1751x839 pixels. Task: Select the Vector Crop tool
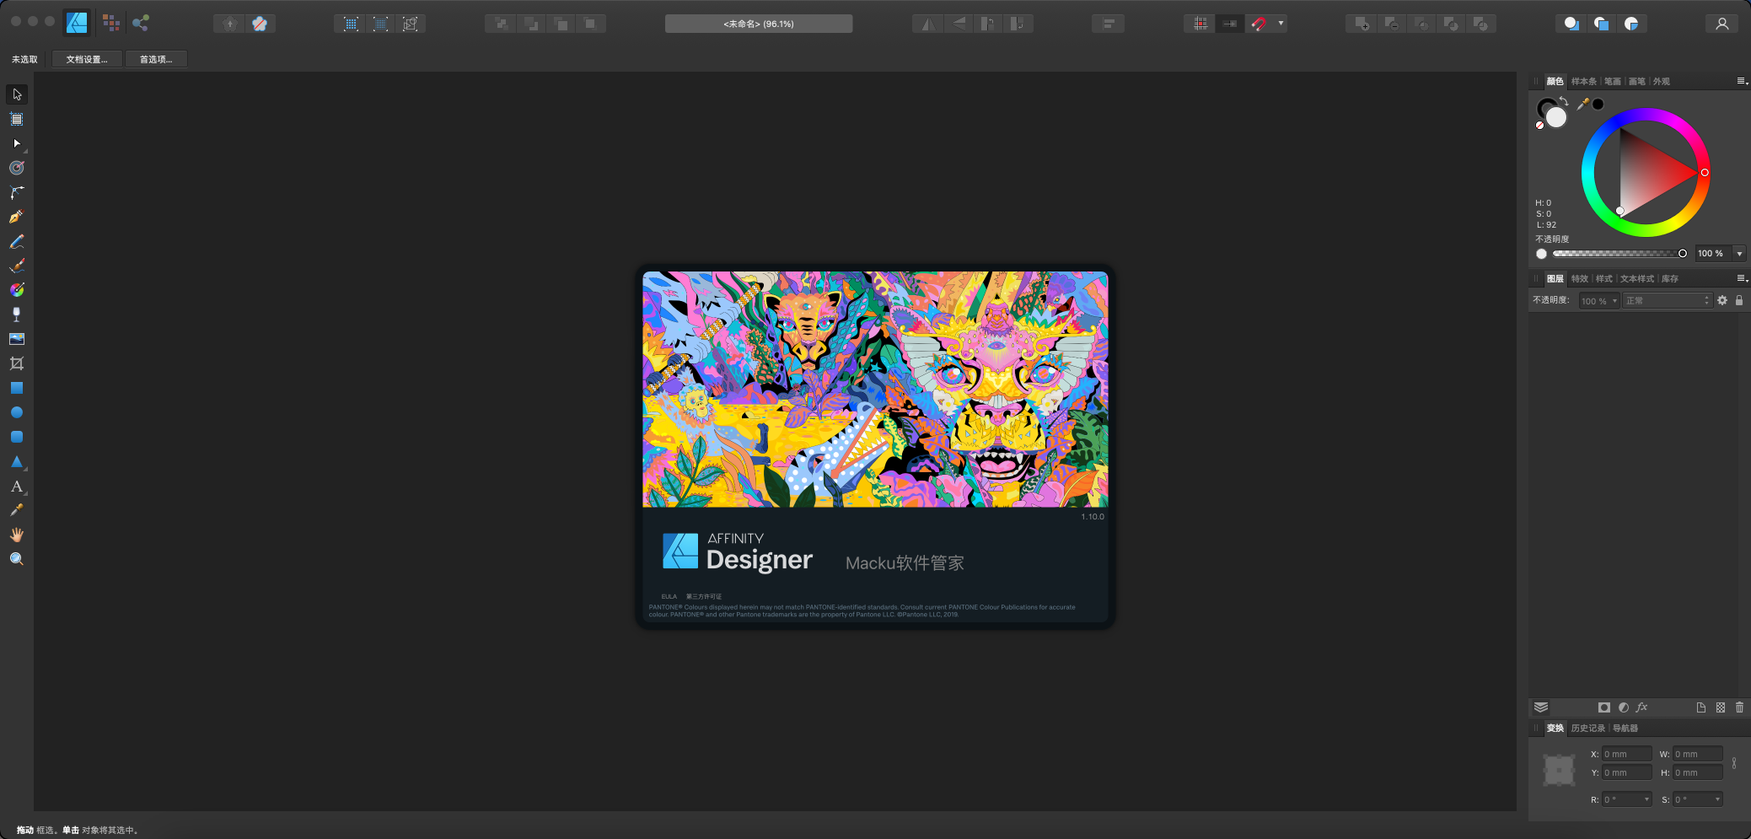pyautogui.click(x=17, y=363)
